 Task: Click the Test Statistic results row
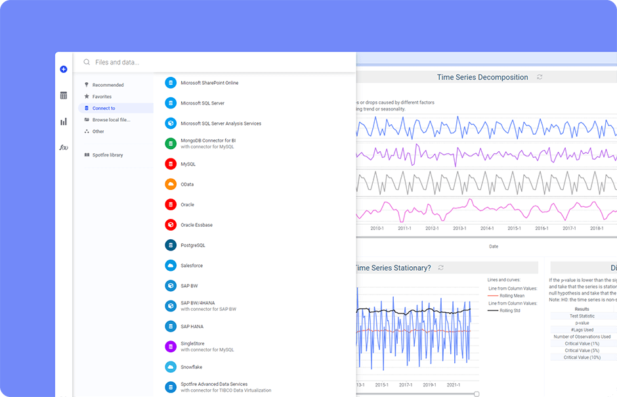point(582,316)
